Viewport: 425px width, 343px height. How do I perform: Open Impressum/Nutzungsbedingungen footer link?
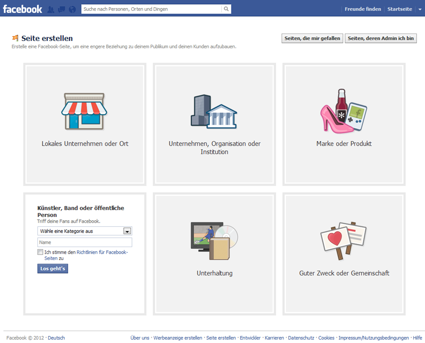click(374, 338)
